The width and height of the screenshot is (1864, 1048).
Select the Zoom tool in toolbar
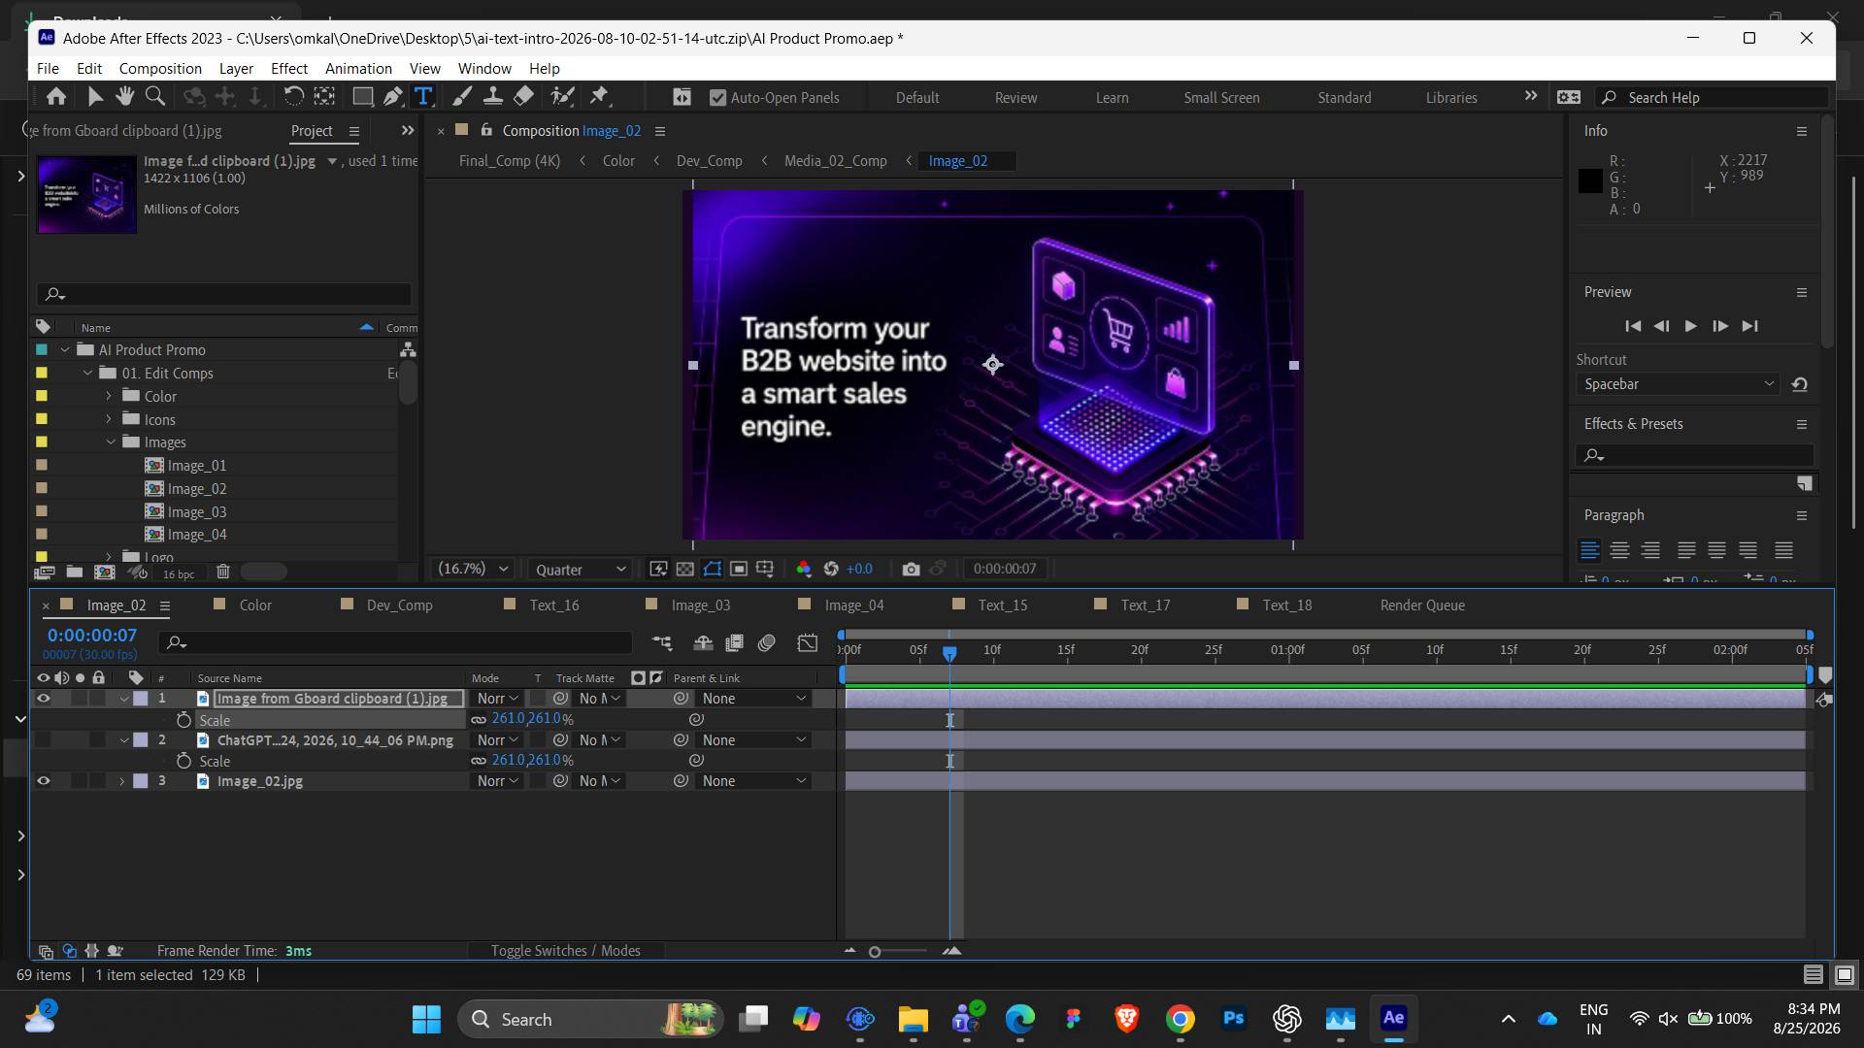tap(154, 96)
